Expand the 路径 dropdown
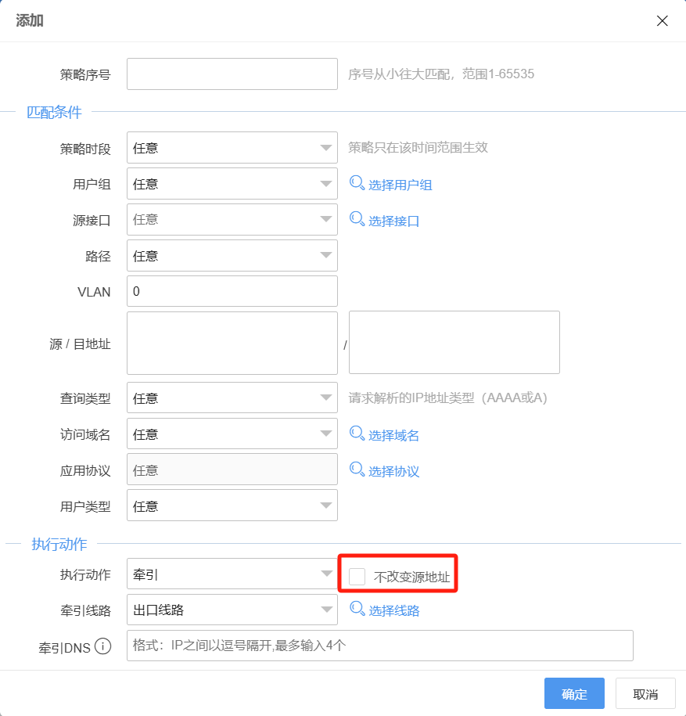The image size is (686, 716). click(232, 256)
